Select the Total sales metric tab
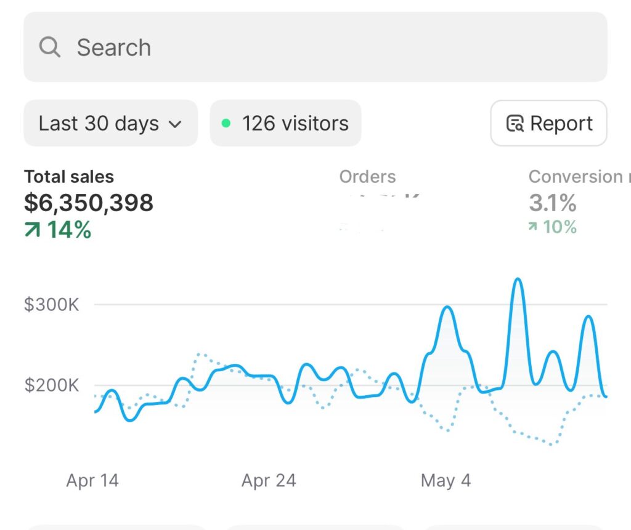Viewport: 631px width, 530px height. [x=69, y=177]
